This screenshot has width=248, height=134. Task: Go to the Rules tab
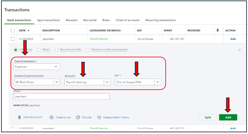106,20
